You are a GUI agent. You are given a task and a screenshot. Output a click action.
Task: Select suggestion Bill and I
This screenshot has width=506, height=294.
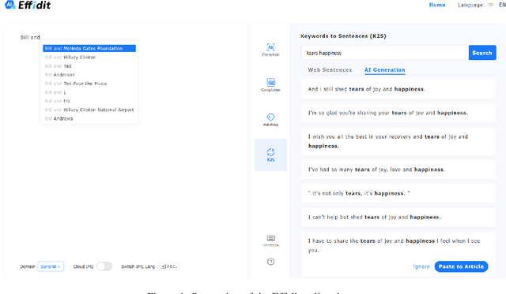click(89, 92)
